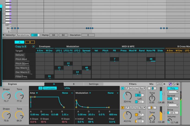Adjust the Drive 16 % slider
The height and width of the screenshot is (126, 190).
(173, 113)
